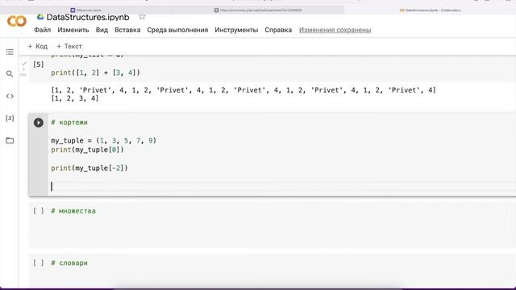
Task: Open the Справка menu
Action: (278, 30)
